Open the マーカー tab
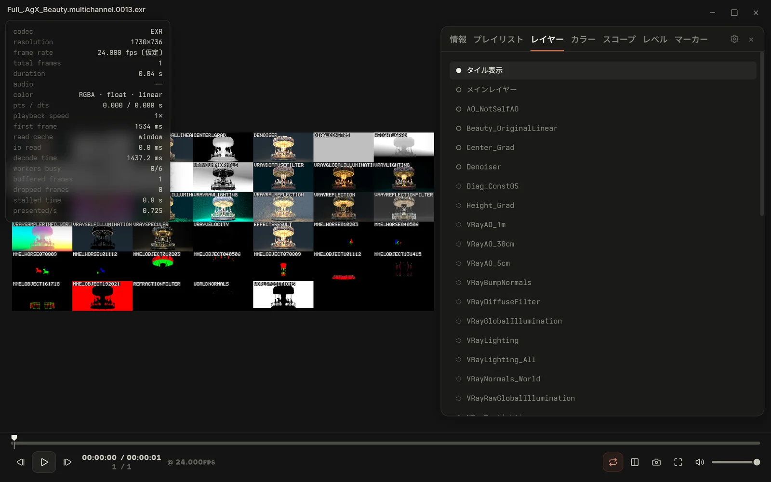This screenshot has width=771, height=482. 691,39
